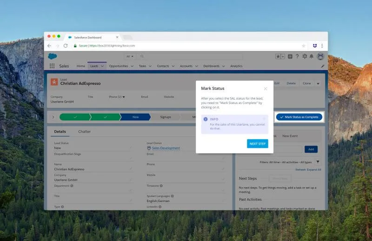Image resolution: width=372 pixels, height=241 pixels.
Task: Open the Favorites star icon
Action: [x=278, y=56]
